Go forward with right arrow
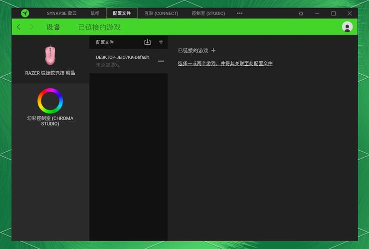369x249 pixels. [x=31, y=27]
